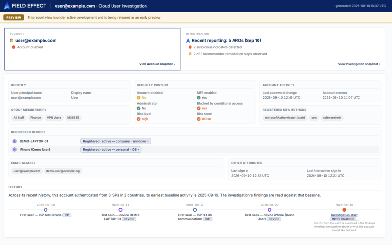Click the device icon beside DEMO-LAPTOP-01

click(14, 141)
